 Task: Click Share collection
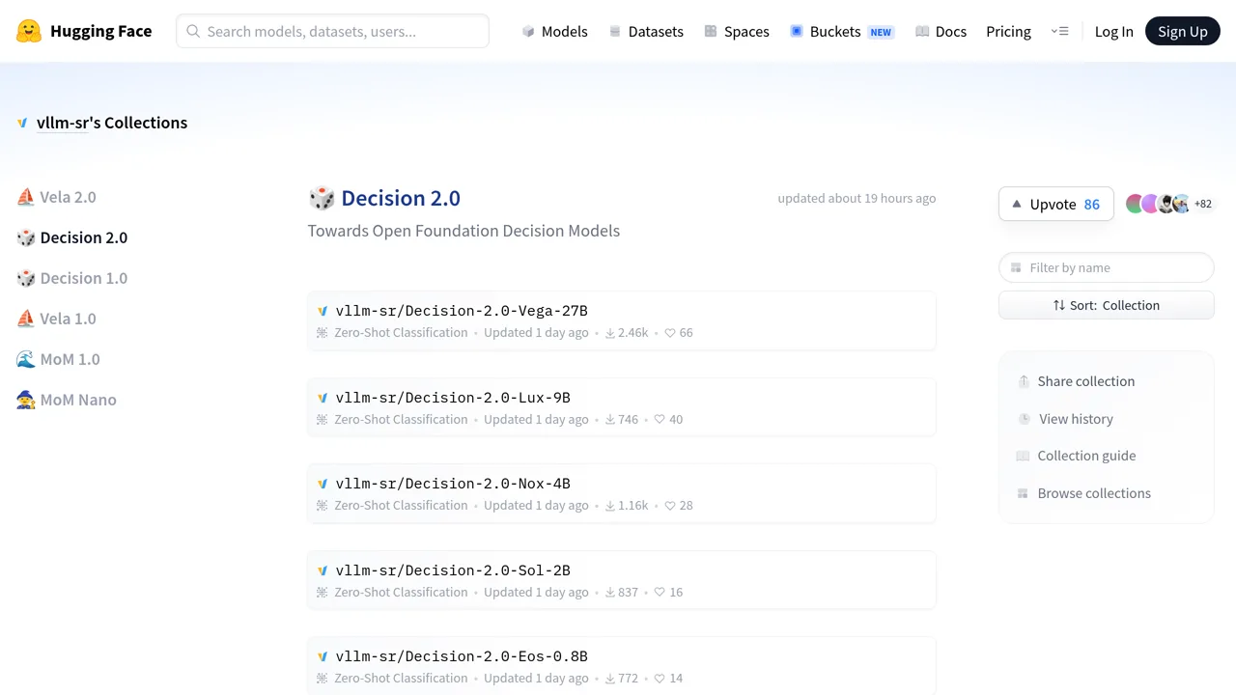tap(1076, 381)
